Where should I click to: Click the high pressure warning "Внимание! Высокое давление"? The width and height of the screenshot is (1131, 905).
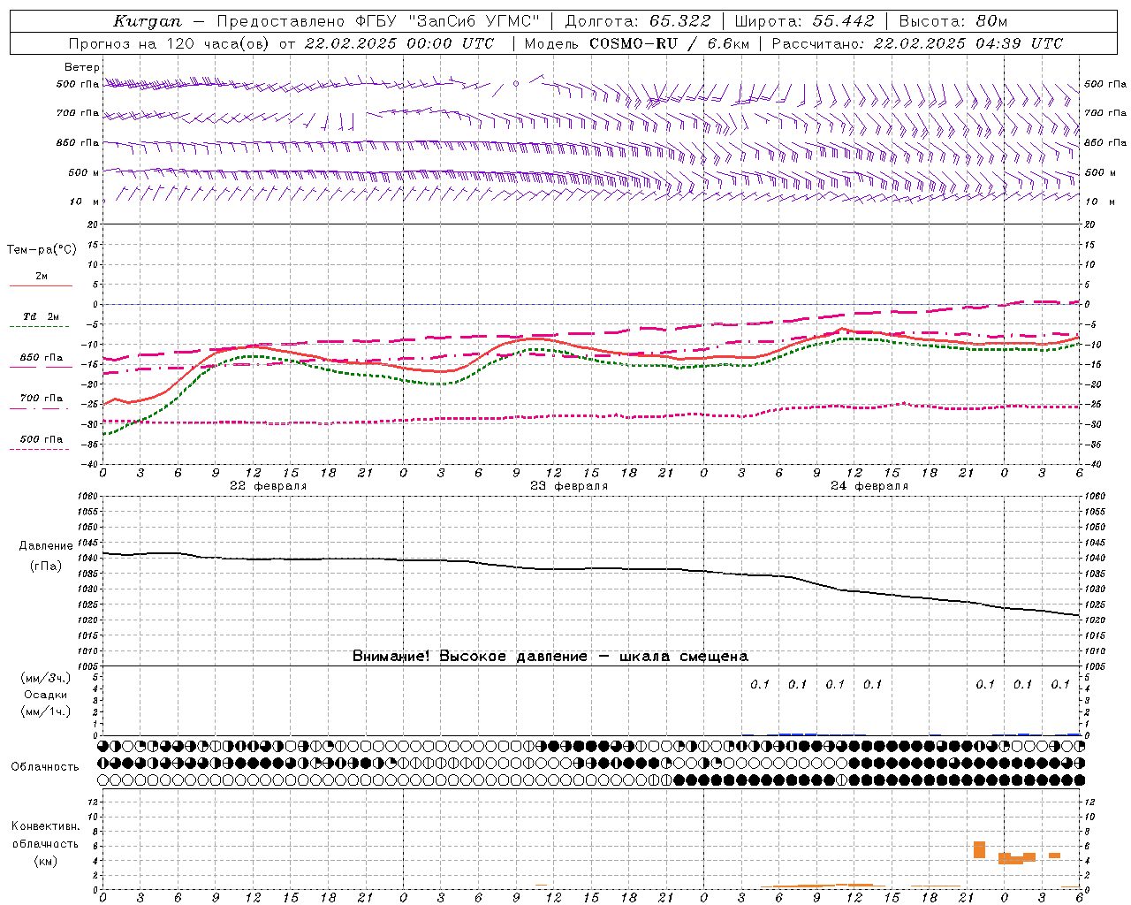470,657
